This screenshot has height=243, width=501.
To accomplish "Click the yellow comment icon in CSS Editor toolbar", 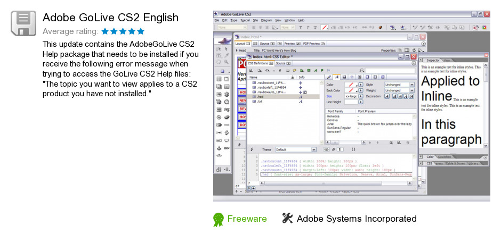I will [294, 70].
